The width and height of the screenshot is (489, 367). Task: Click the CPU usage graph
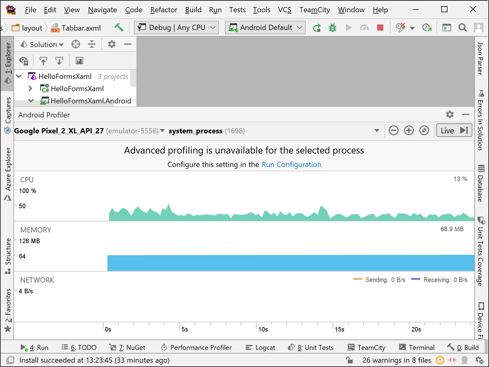(x=244, y=196)
